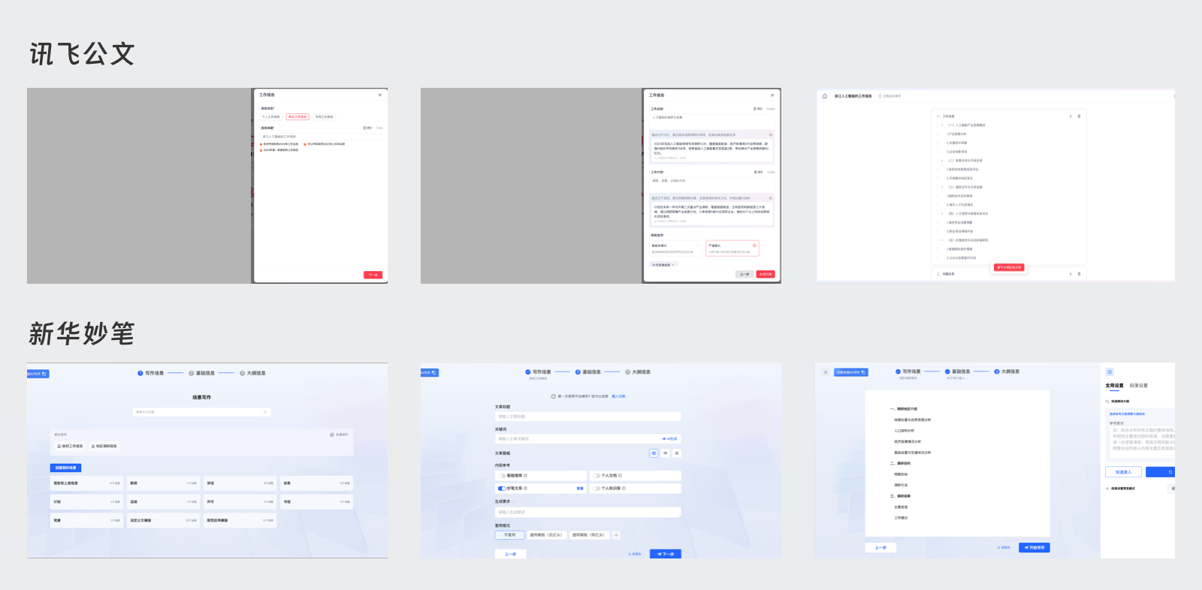Select the 通用模板（无红头） format option
Image resolution: width=1202 pixels, height=590 pixels.
point(545,535)
